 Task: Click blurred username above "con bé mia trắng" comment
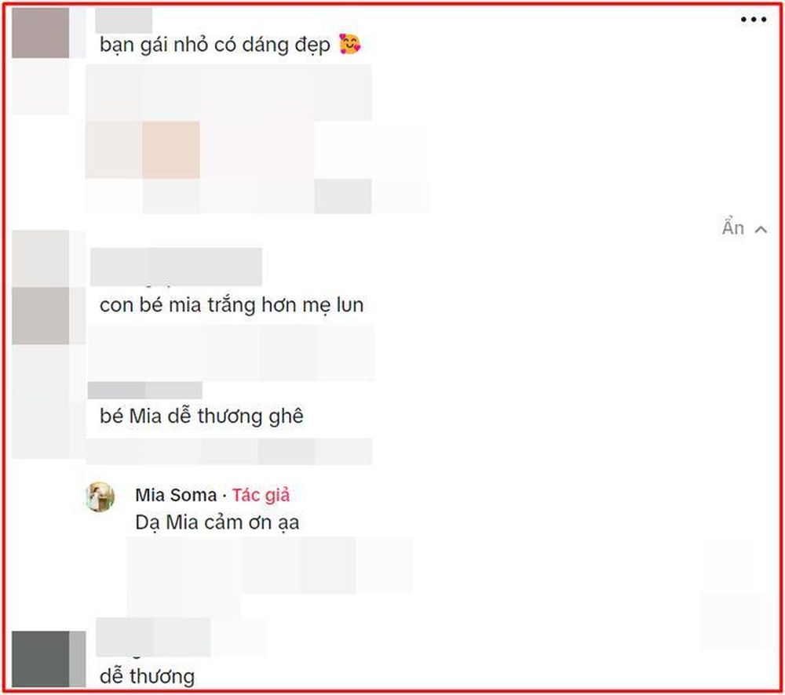pos(176,267)
